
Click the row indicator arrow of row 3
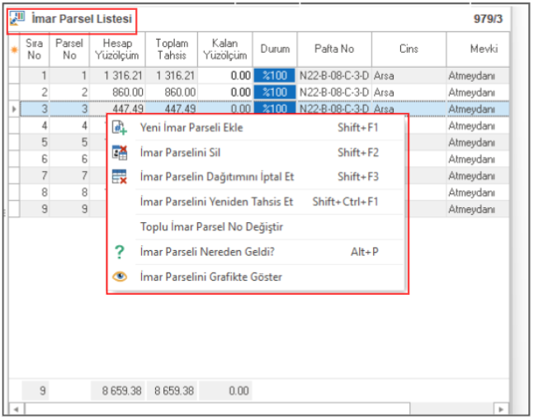(13, 108)
